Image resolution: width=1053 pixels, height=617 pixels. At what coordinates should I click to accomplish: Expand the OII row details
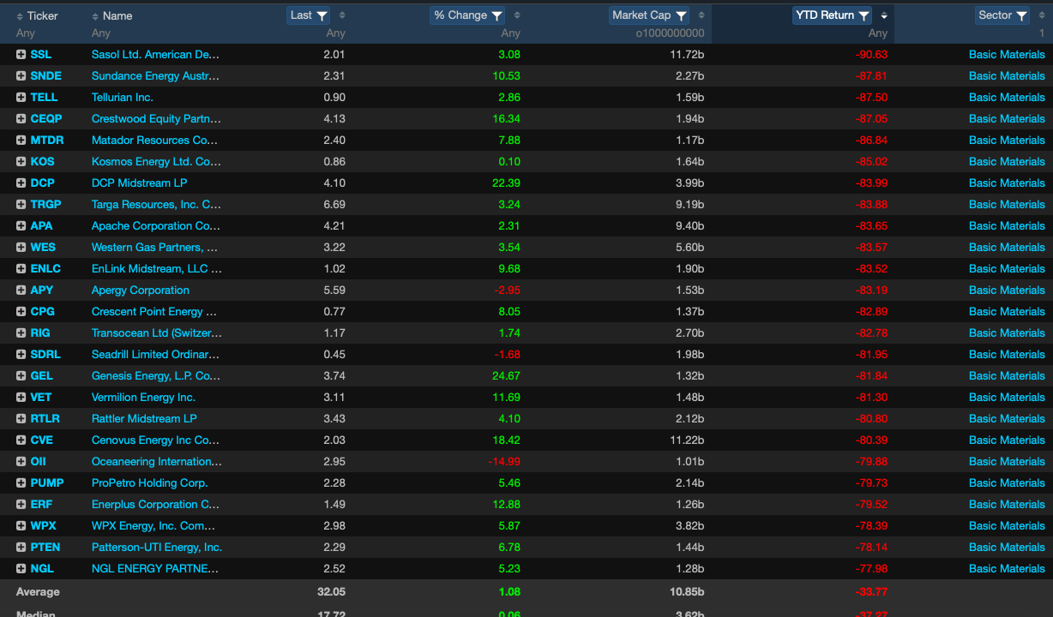21,461
